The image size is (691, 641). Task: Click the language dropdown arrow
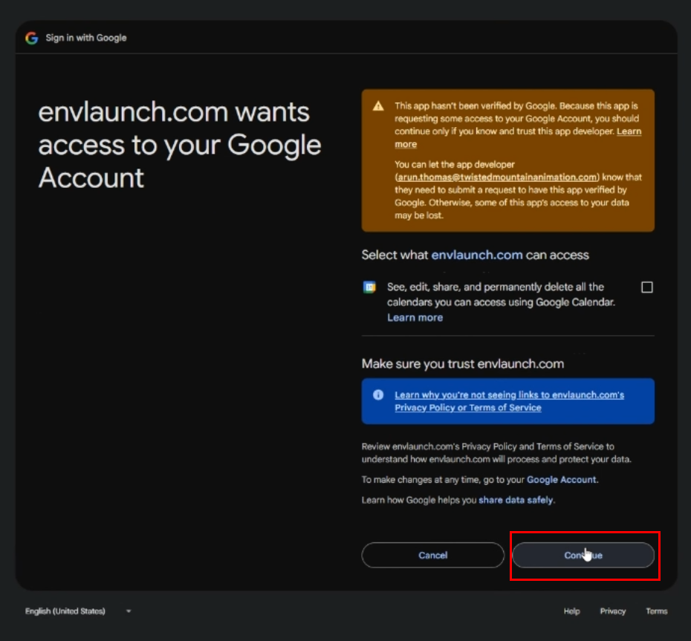pyautogui.click(x=129, y=611)
